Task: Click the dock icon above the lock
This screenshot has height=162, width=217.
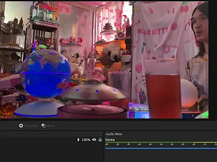Action: click(101, 133)
